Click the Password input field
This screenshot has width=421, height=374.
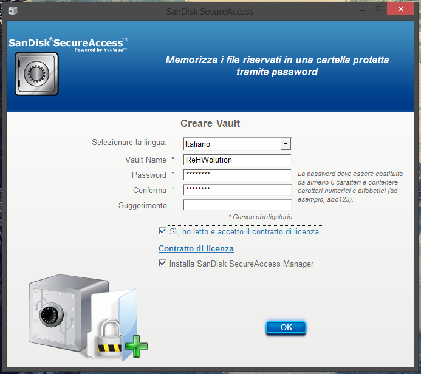[x=237, y=175]
